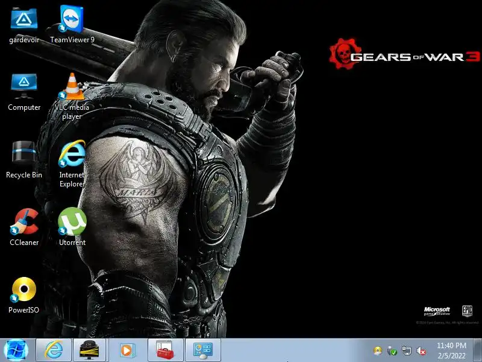Click the safely remove hardware tray icon
The height and width of the screenshot is (362, 482).
tap(392, 351)
